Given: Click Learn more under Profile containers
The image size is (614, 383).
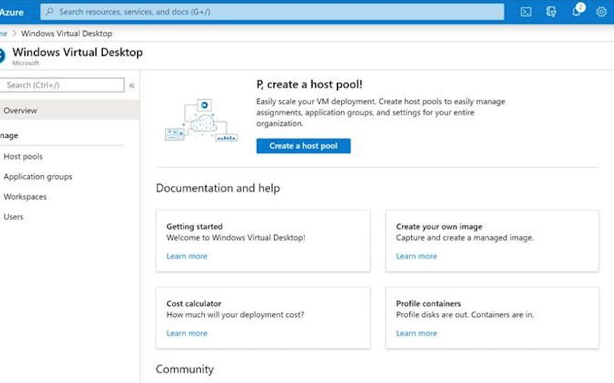Looking at the screenshot, I should click(416, 333).
